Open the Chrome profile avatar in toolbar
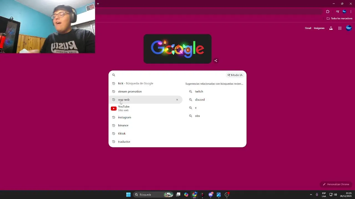This screenshot has height=199, width=355. tap(344, 12)
